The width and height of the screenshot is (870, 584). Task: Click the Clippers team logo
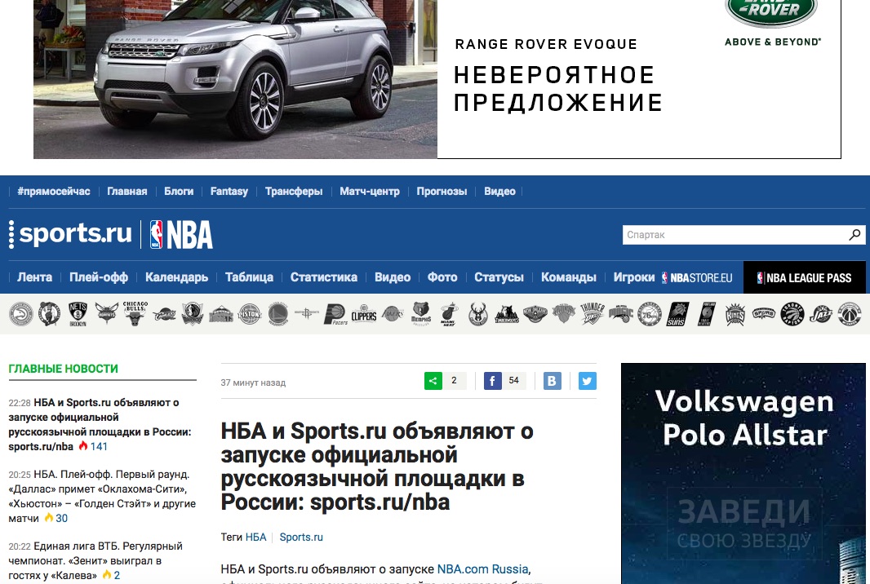364,314
